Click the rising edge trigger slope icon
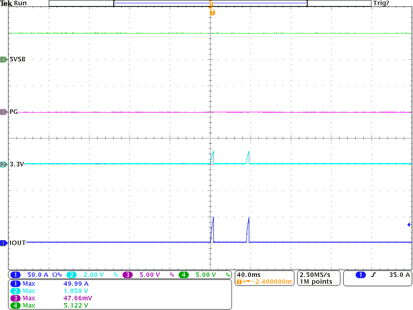The image size is (413, 310). tap(373, 274)
